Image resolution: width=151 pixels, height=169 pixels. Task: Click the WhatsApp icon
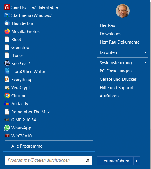coord(7,128)
